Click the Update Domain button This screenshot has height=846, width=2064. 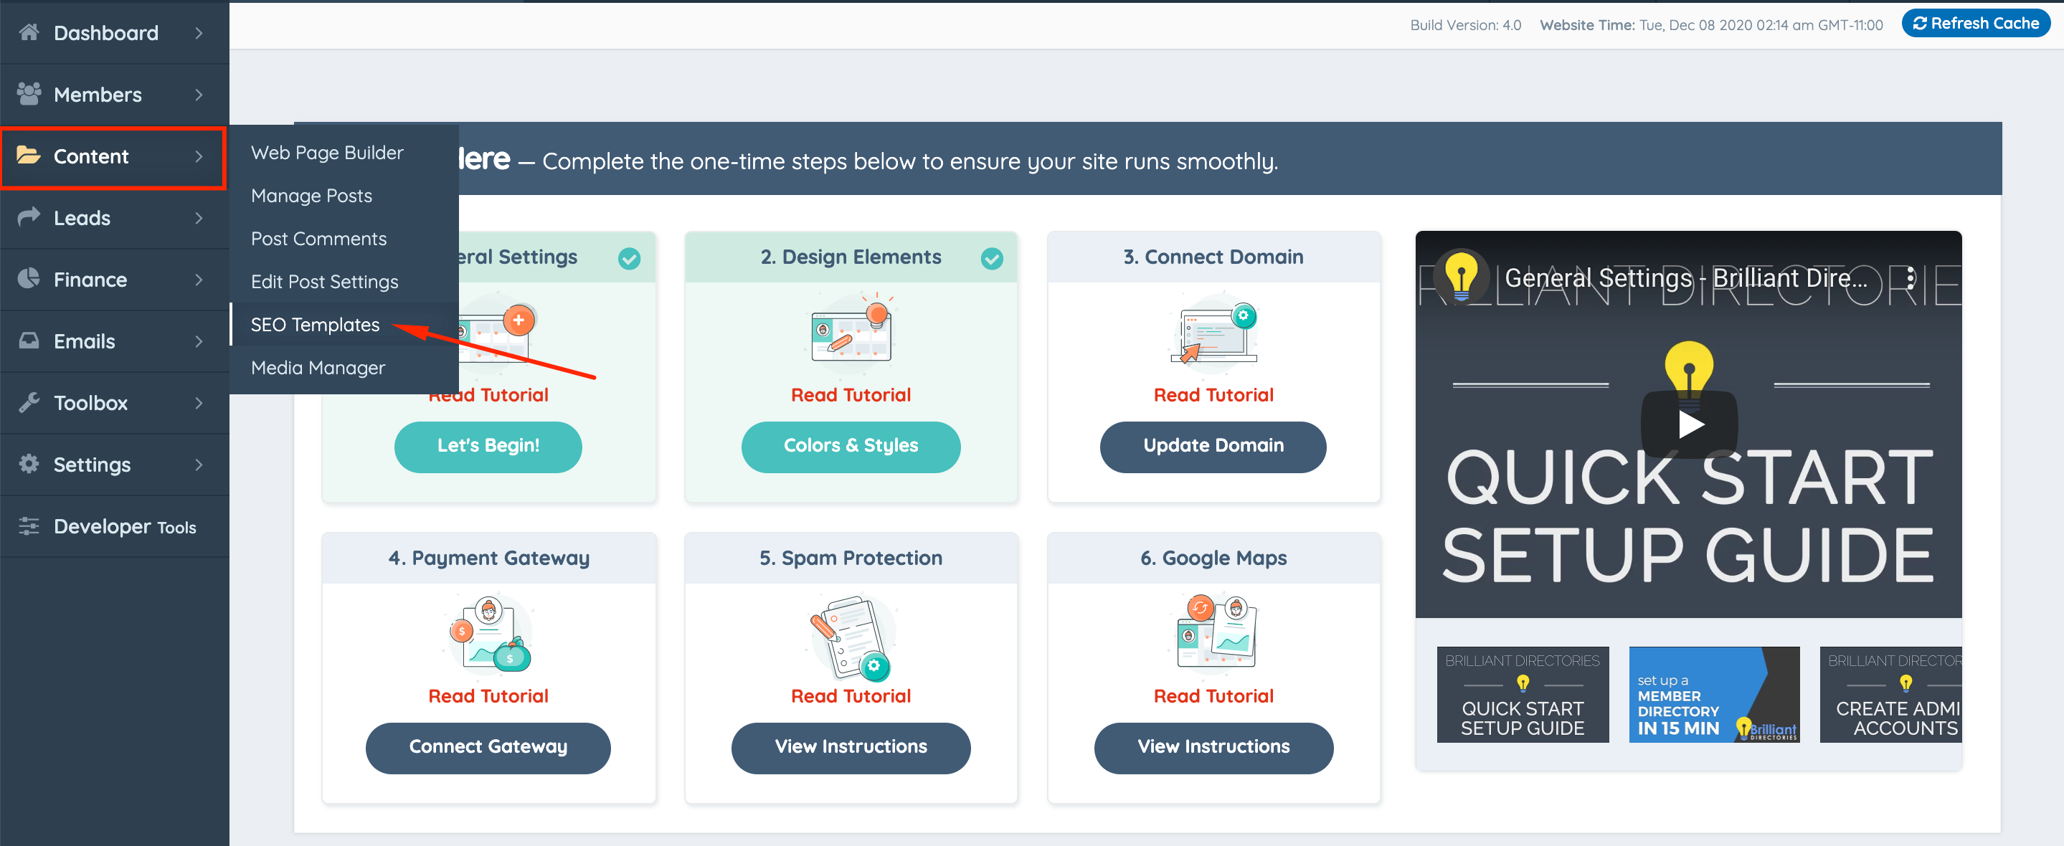coord(1212,445)
